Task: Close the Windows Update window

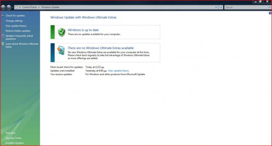Action: (267, 1)
